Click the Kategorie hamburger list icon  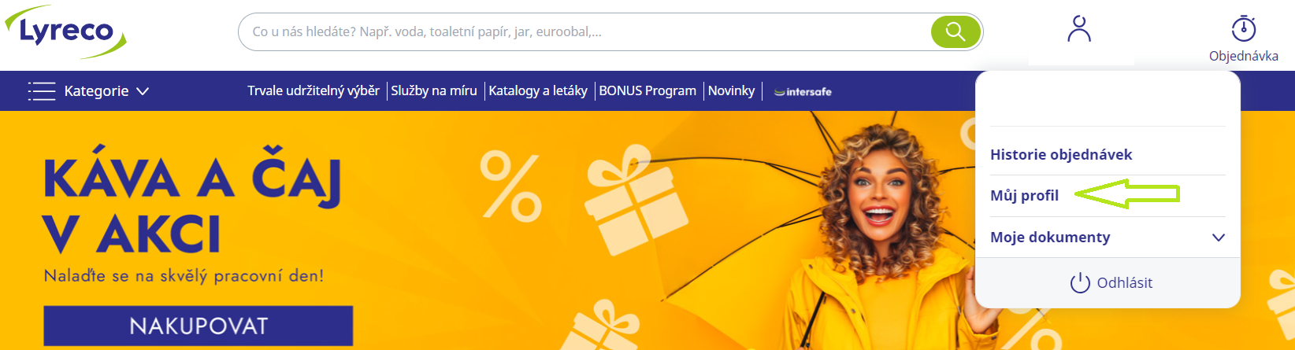[42, 91]
